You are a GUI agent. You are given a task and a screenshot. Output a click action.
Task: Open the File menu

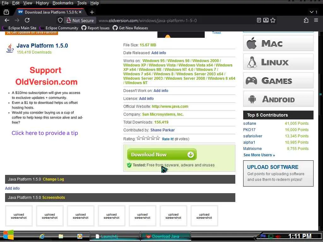(x=5, y=3)
